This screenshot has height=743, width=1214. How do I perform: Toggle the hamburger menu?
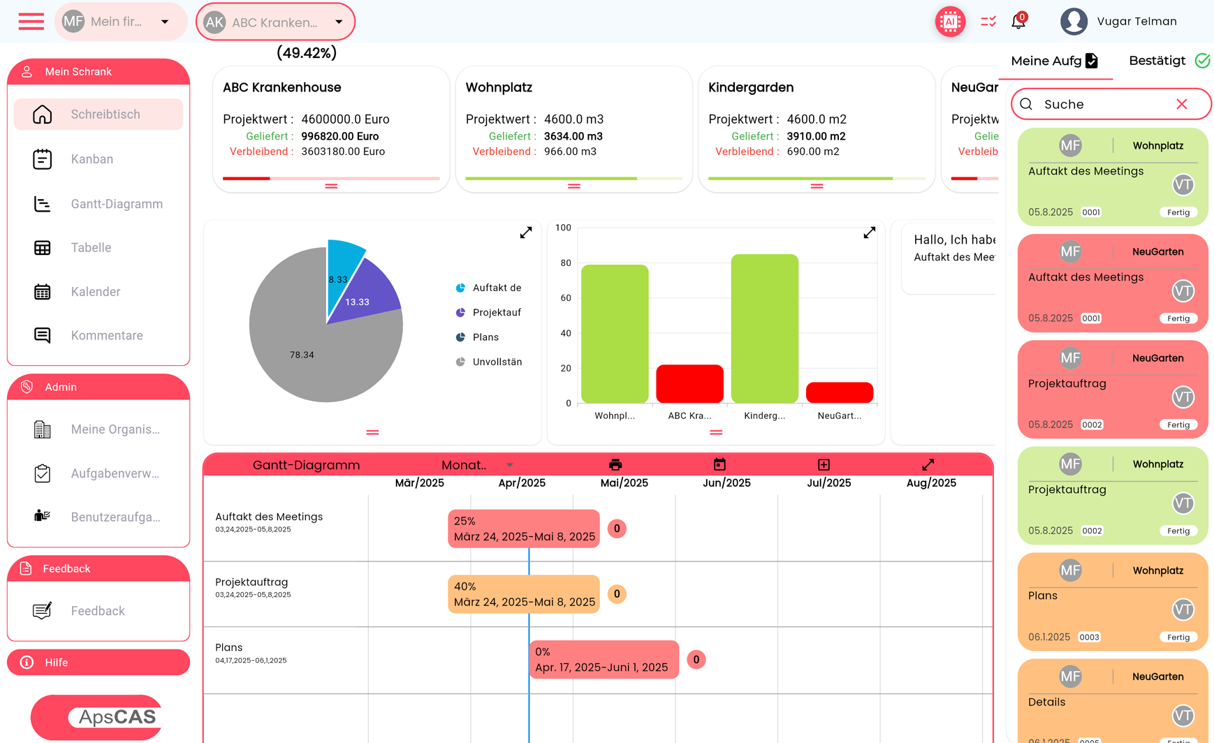click(31, 21)
